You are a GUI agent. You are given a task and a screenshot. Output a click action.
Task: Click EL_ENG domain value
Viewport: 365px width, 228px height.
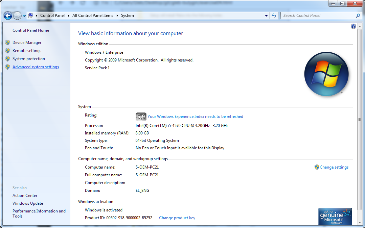click(142, 191)
